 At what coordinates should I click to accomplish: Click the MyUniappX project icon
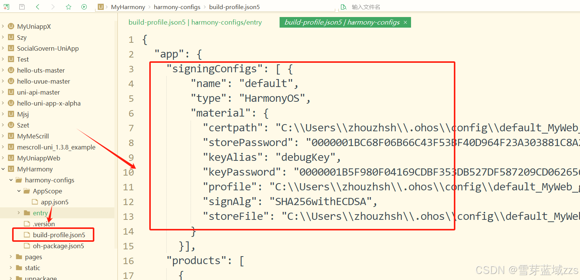[x=11, y=26]
